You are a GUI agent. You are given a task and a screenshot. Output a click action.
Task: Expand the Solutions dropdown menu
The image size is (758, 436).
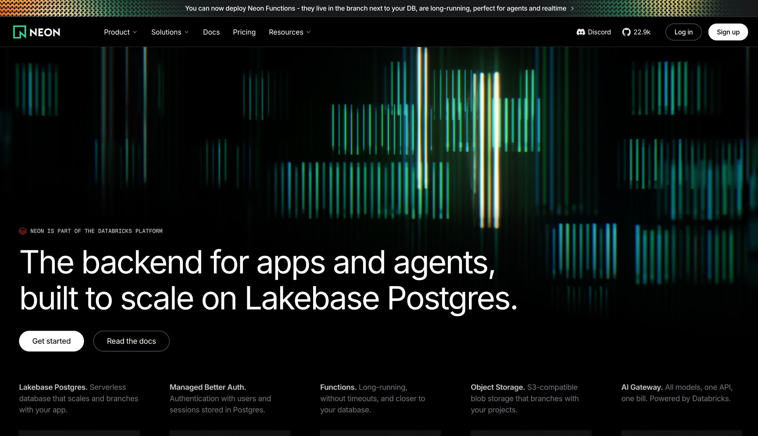tap(170, 32)
